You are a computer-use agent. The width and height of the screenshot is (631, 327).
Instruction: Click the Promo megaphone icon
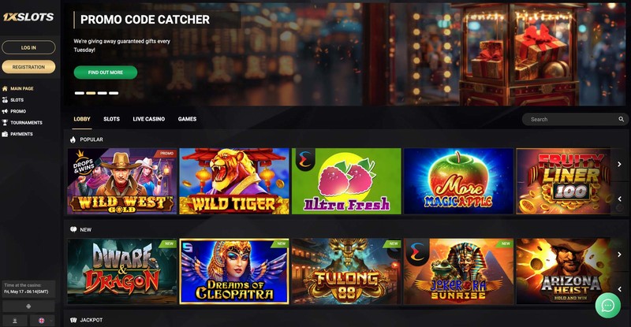[5, 111]
